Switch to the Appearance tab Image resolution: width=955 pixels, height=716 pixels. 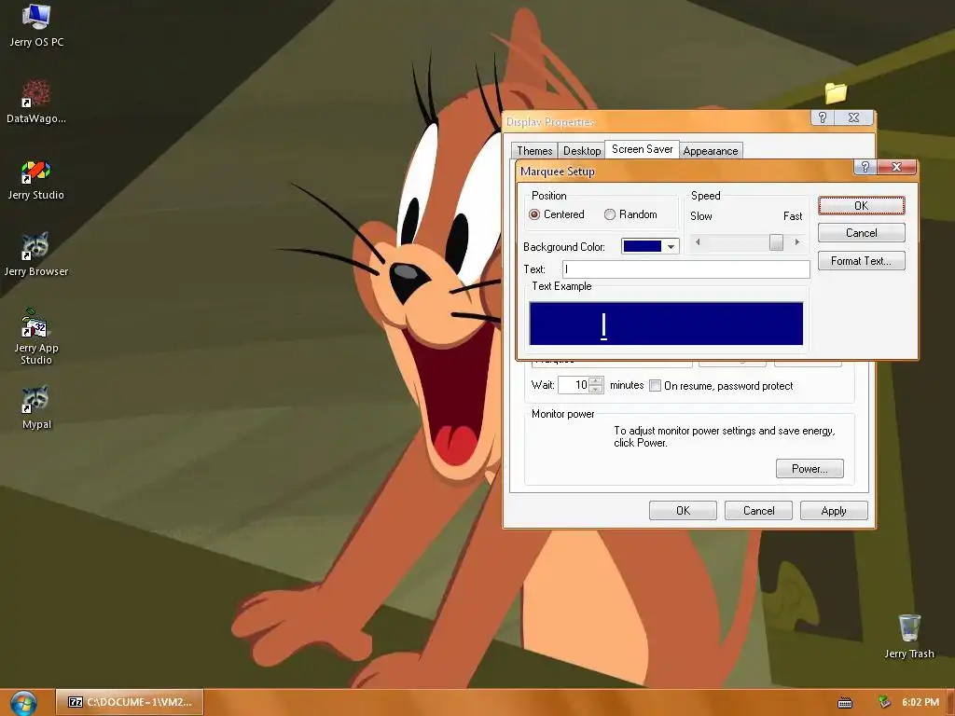710,151
